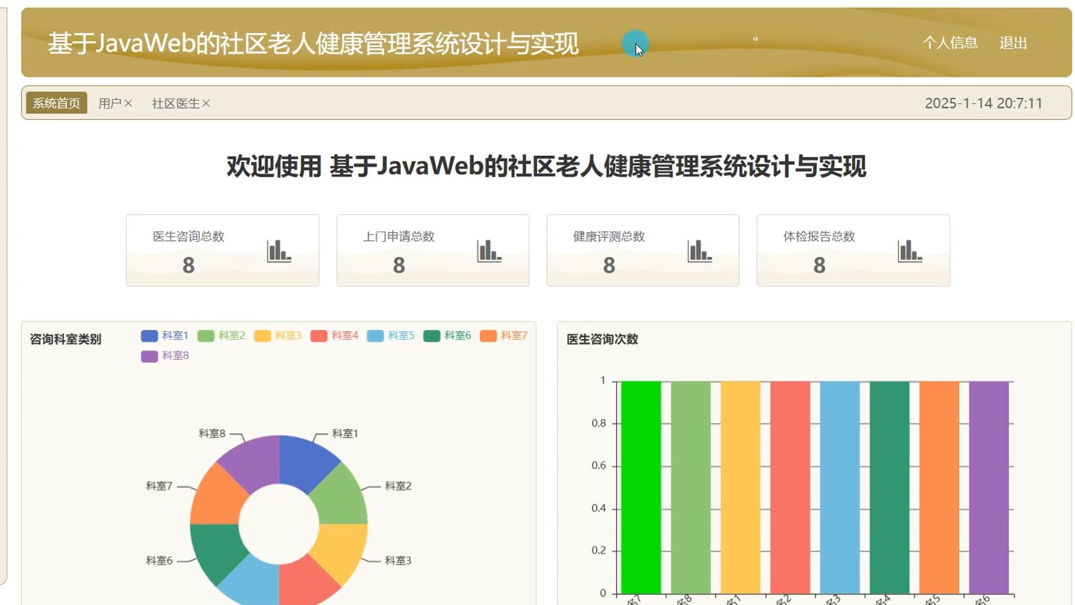The height and width of the screenshot is (605, 1075).
Task: Select the 上门申请总数 card label
Action: (399, 236)
